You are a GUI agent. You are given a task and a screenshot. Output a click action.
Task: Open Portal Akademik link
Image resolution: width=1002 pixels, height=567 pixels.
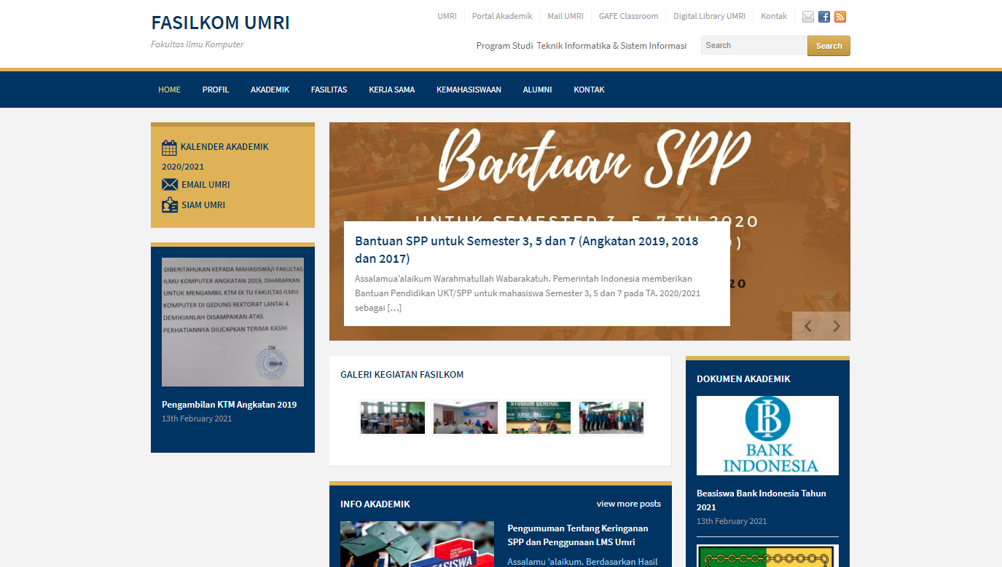coord(502,16)
